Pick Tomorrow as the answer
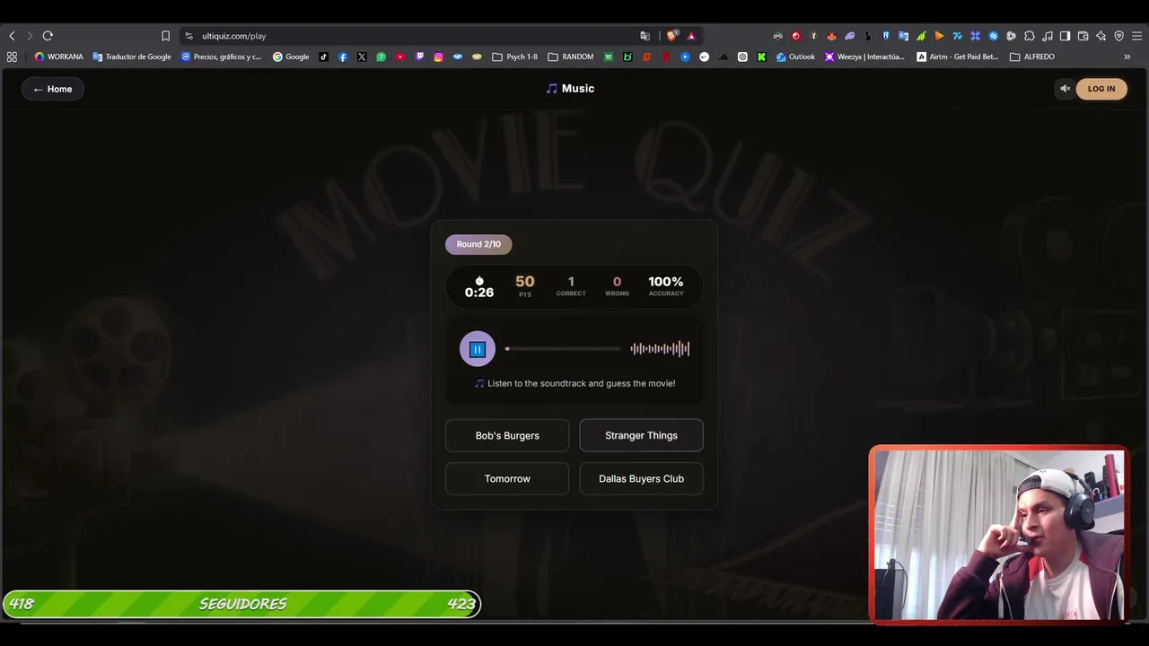Image resolution: width=1149 pixels, height=646 pixels. click(x=507, y=478)
